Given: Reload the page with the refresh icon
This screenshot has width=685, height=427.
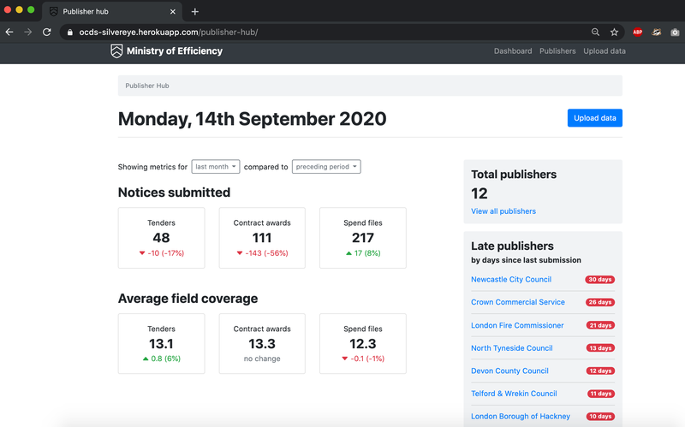Looking at the screenshot, I should pos(47,32).
